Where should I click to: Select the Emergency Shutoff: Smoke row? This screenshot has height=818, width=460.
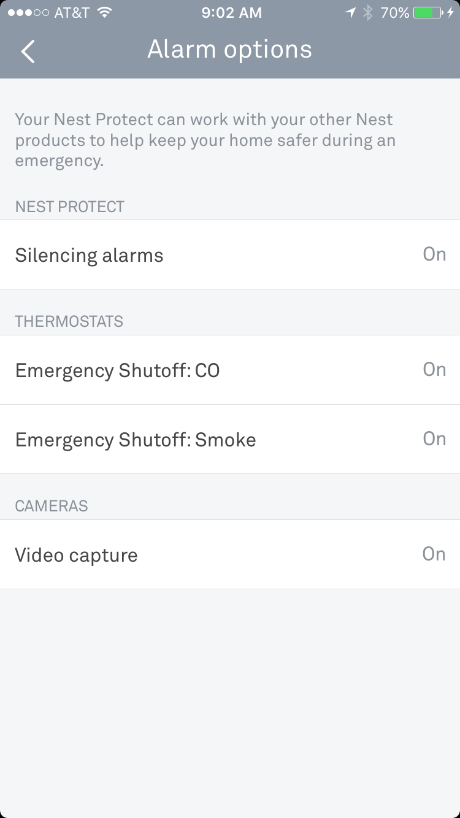tap(136, 440)
